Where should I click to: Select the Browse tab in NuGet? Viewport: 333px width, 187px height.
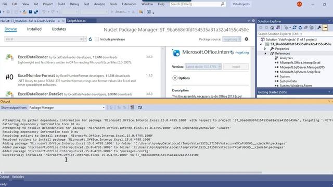coord(10,29)
